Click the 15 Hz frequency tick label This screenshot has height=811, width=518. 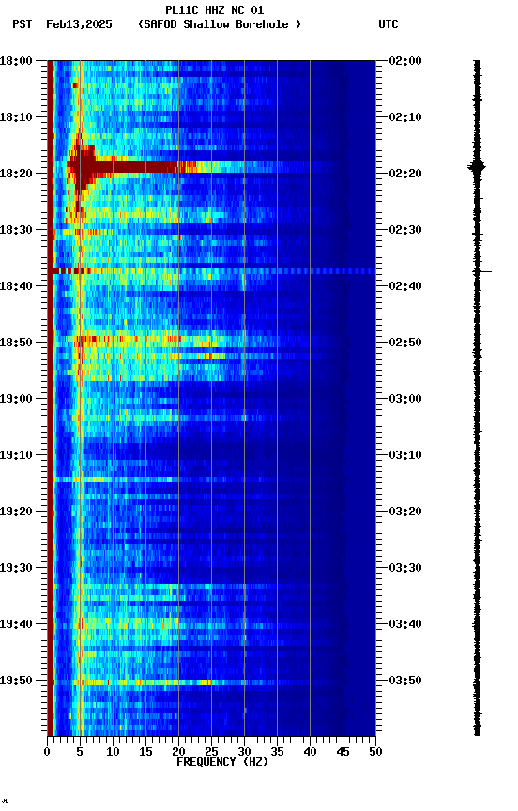pos(145,752)
